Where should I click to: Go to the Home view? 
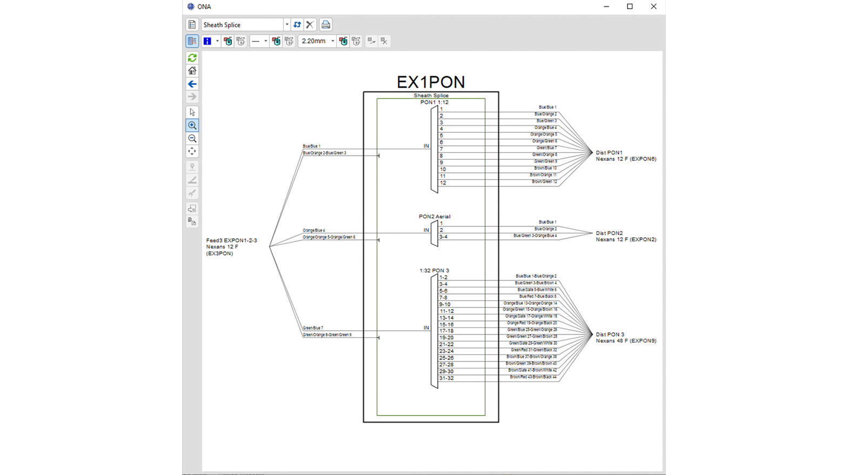click(x=192, y=71)
